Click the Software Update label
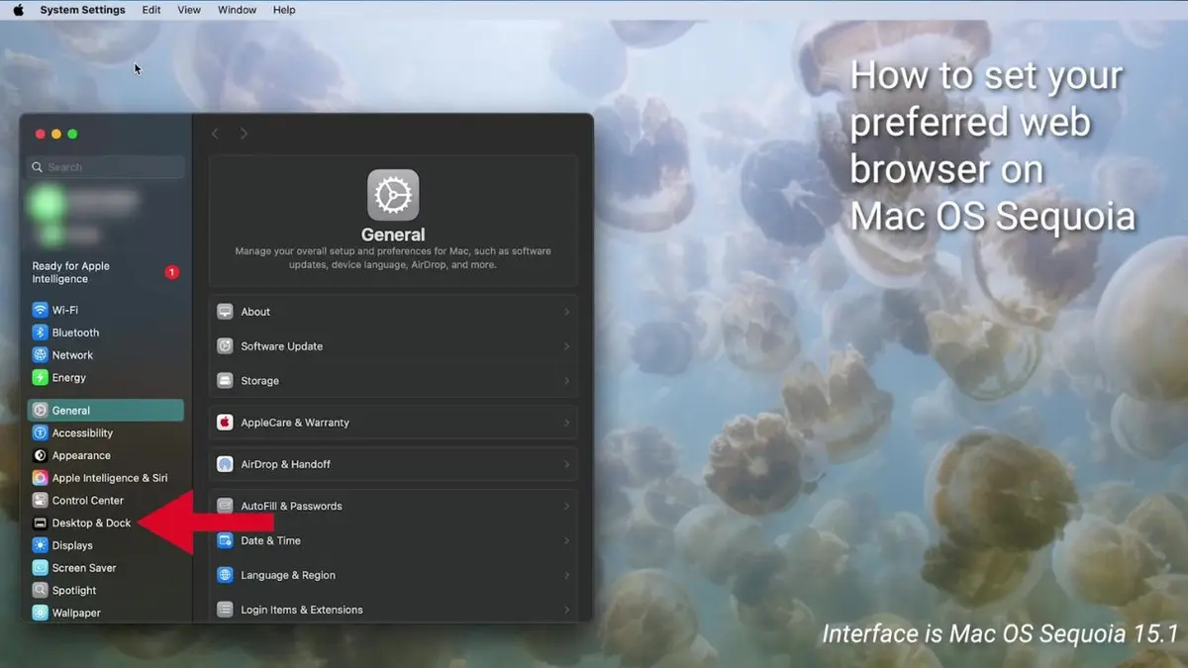The height and width of the screenshot is (668, 1188). coord(282,346)
